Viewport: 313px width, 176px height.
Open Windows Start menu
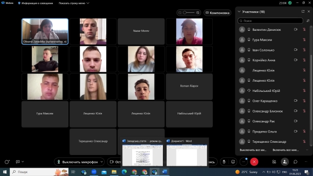[5, 172]
